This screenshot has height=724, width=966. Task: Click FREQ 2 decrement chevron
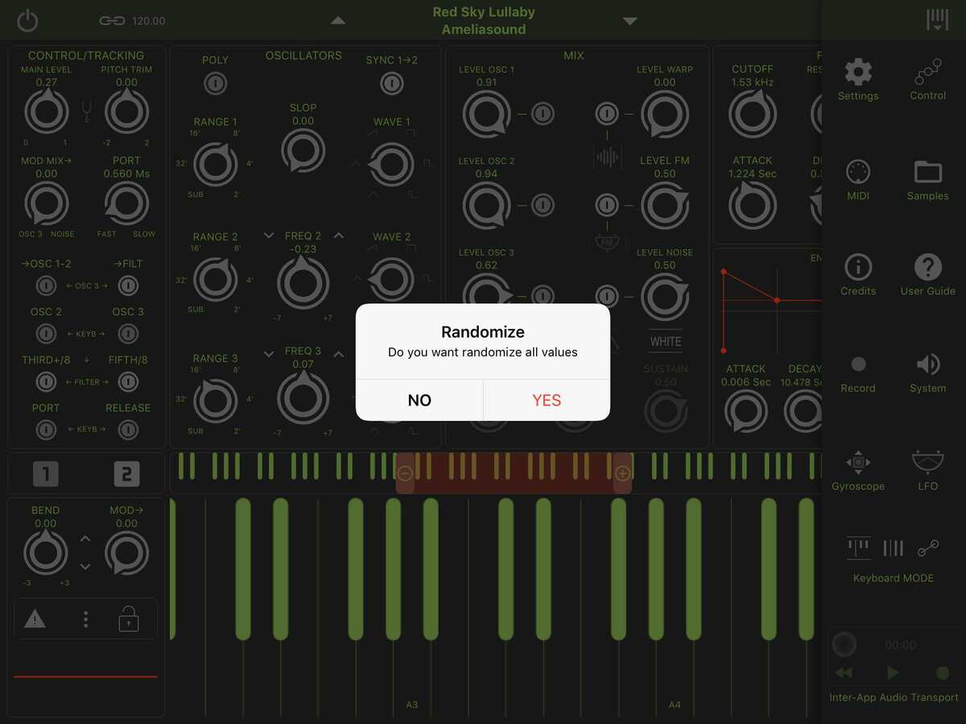coord(269,236)
